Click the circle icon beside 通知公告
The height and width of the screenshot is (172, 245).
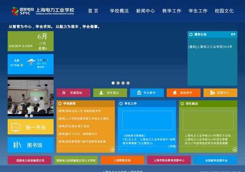point(191,34)
